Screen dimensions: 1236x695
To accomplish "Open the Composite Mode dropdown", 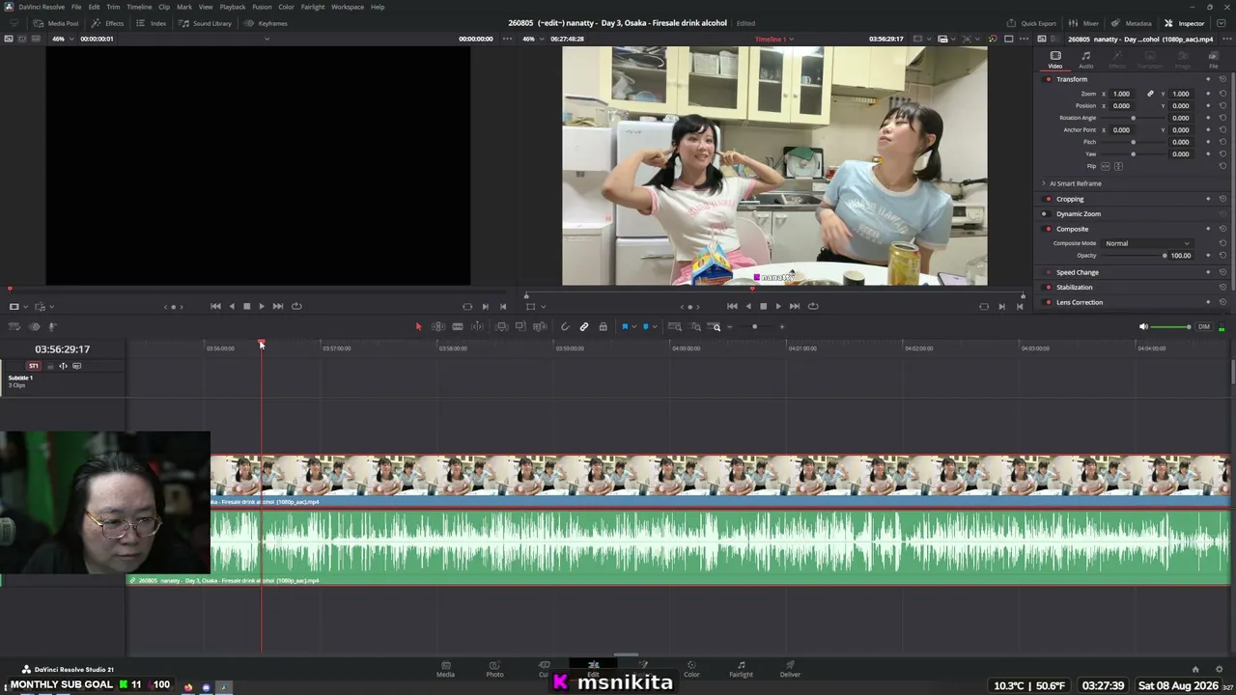I will 1147,243.
